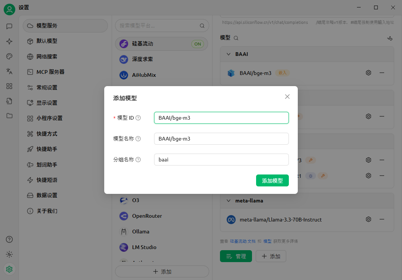402x280 pixels.
Task: Open 快捷方式 settings
Action: (66, 133)
